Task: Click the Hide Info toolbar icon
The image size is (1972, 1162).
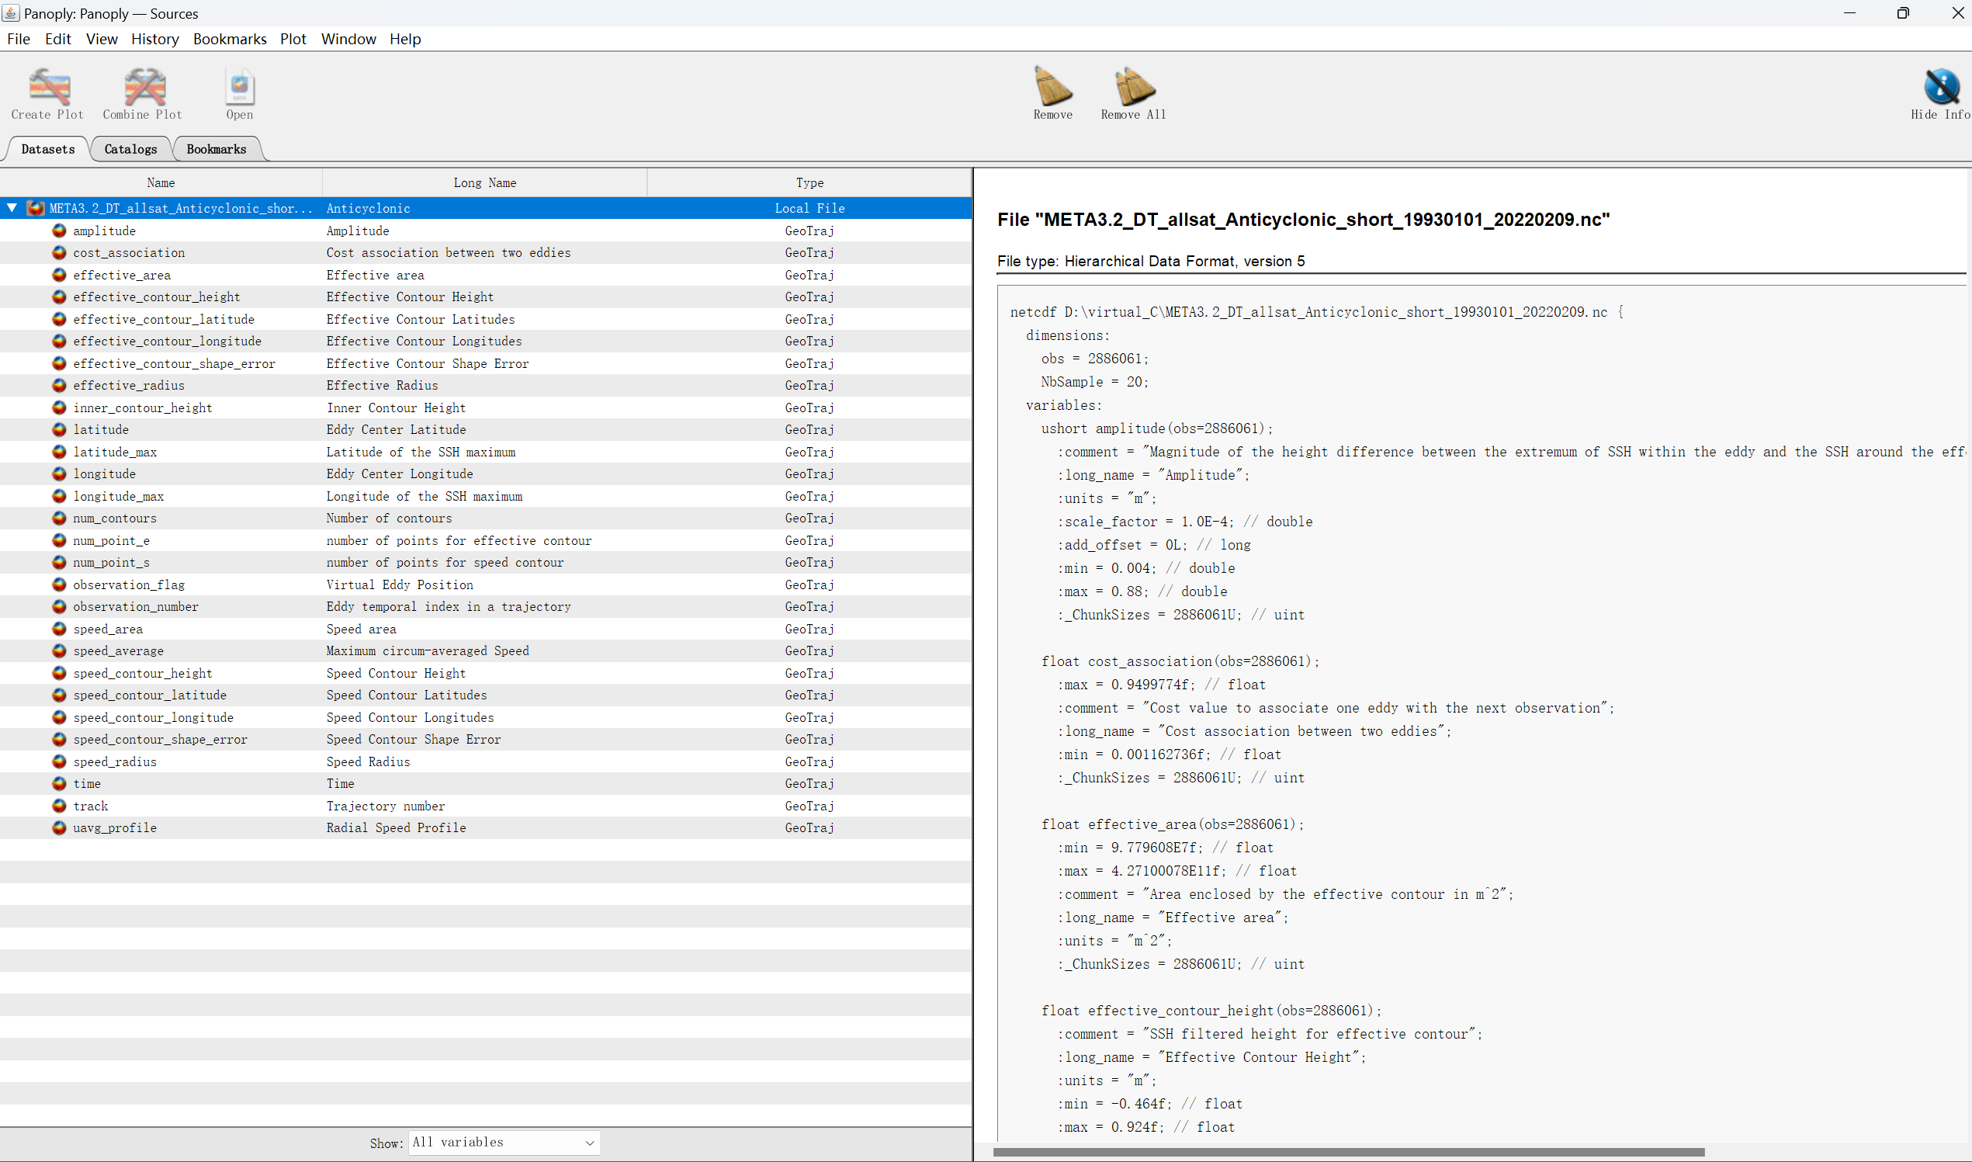Action: coord(1941,87)
